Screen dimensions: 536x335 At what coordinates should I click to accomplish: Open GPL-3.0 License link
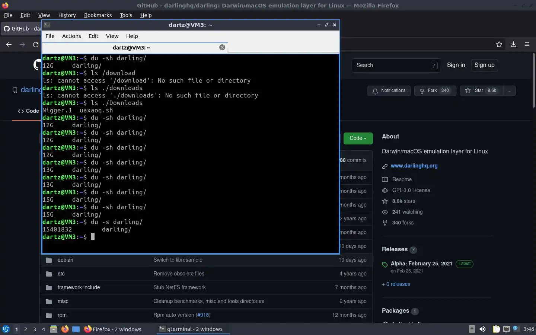point(411,190)
